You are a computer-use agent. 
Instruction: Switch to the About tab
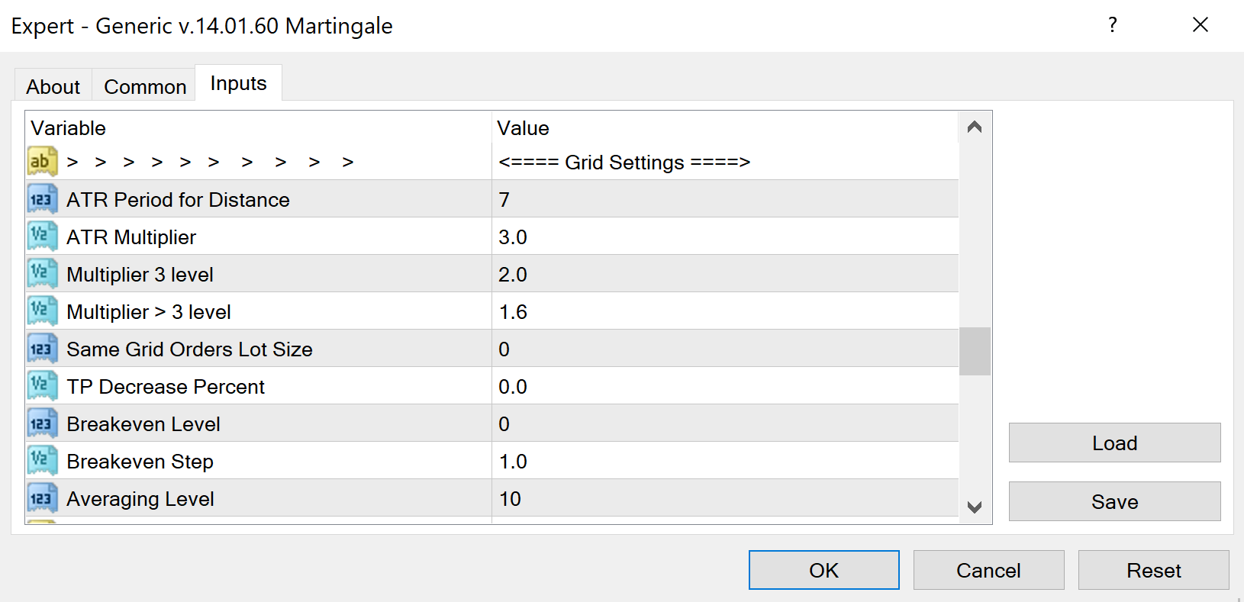click(53, 86)
